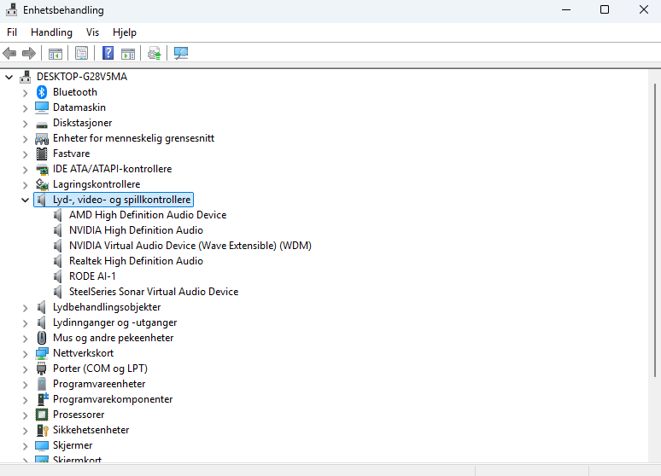The height and width of the screenshot is (476, 661).
Task: Open the Hjelp menu
Action: pyautogui.click(x=125, y=32)
